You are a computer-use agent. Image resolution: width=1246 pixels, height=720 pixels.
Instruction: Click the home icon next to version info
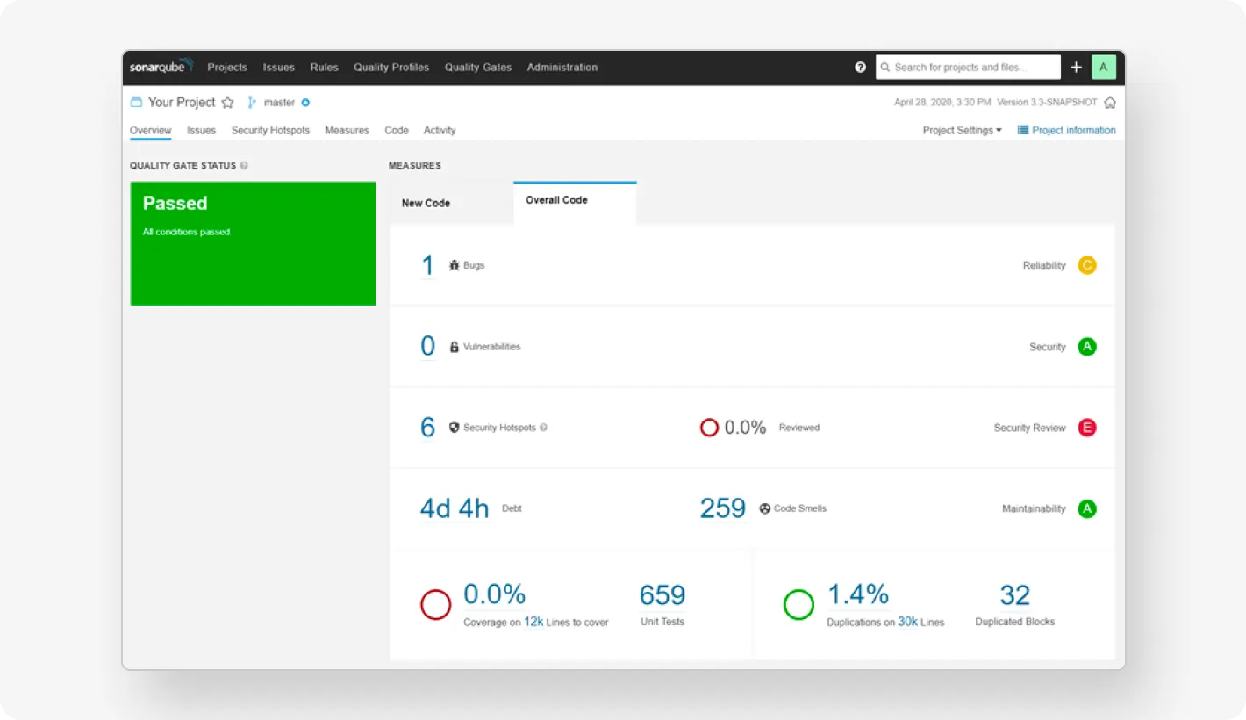[x=1110, y=102]
